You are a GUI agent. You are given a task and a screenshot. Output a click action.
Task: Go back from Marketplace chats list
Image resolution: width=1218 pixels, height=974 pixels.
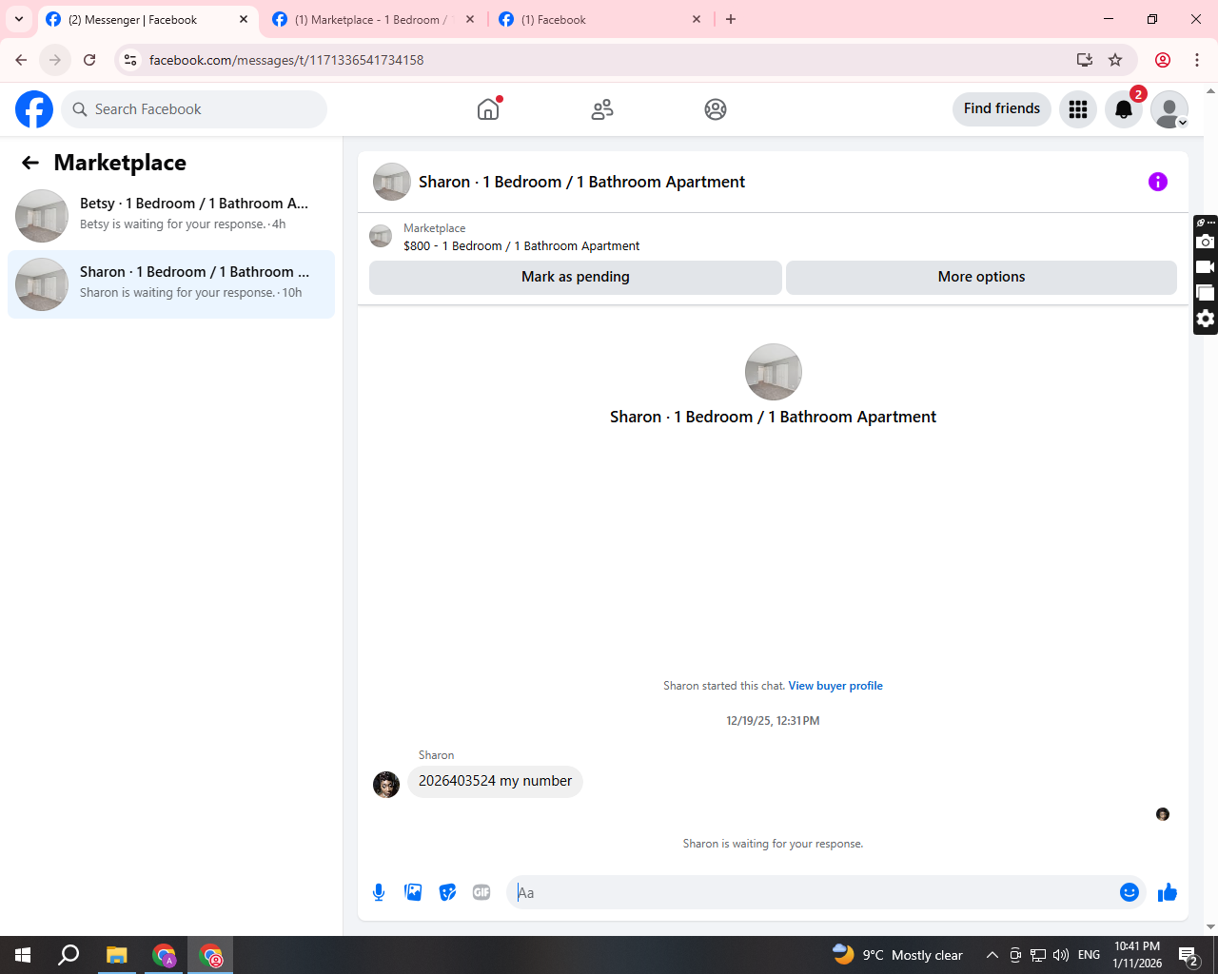(30, 163)
